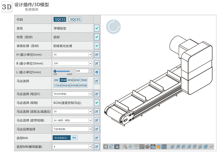This screenshot has width=218, height=152.
Task: Choose the 40W motor option
Action: [70, 80]
